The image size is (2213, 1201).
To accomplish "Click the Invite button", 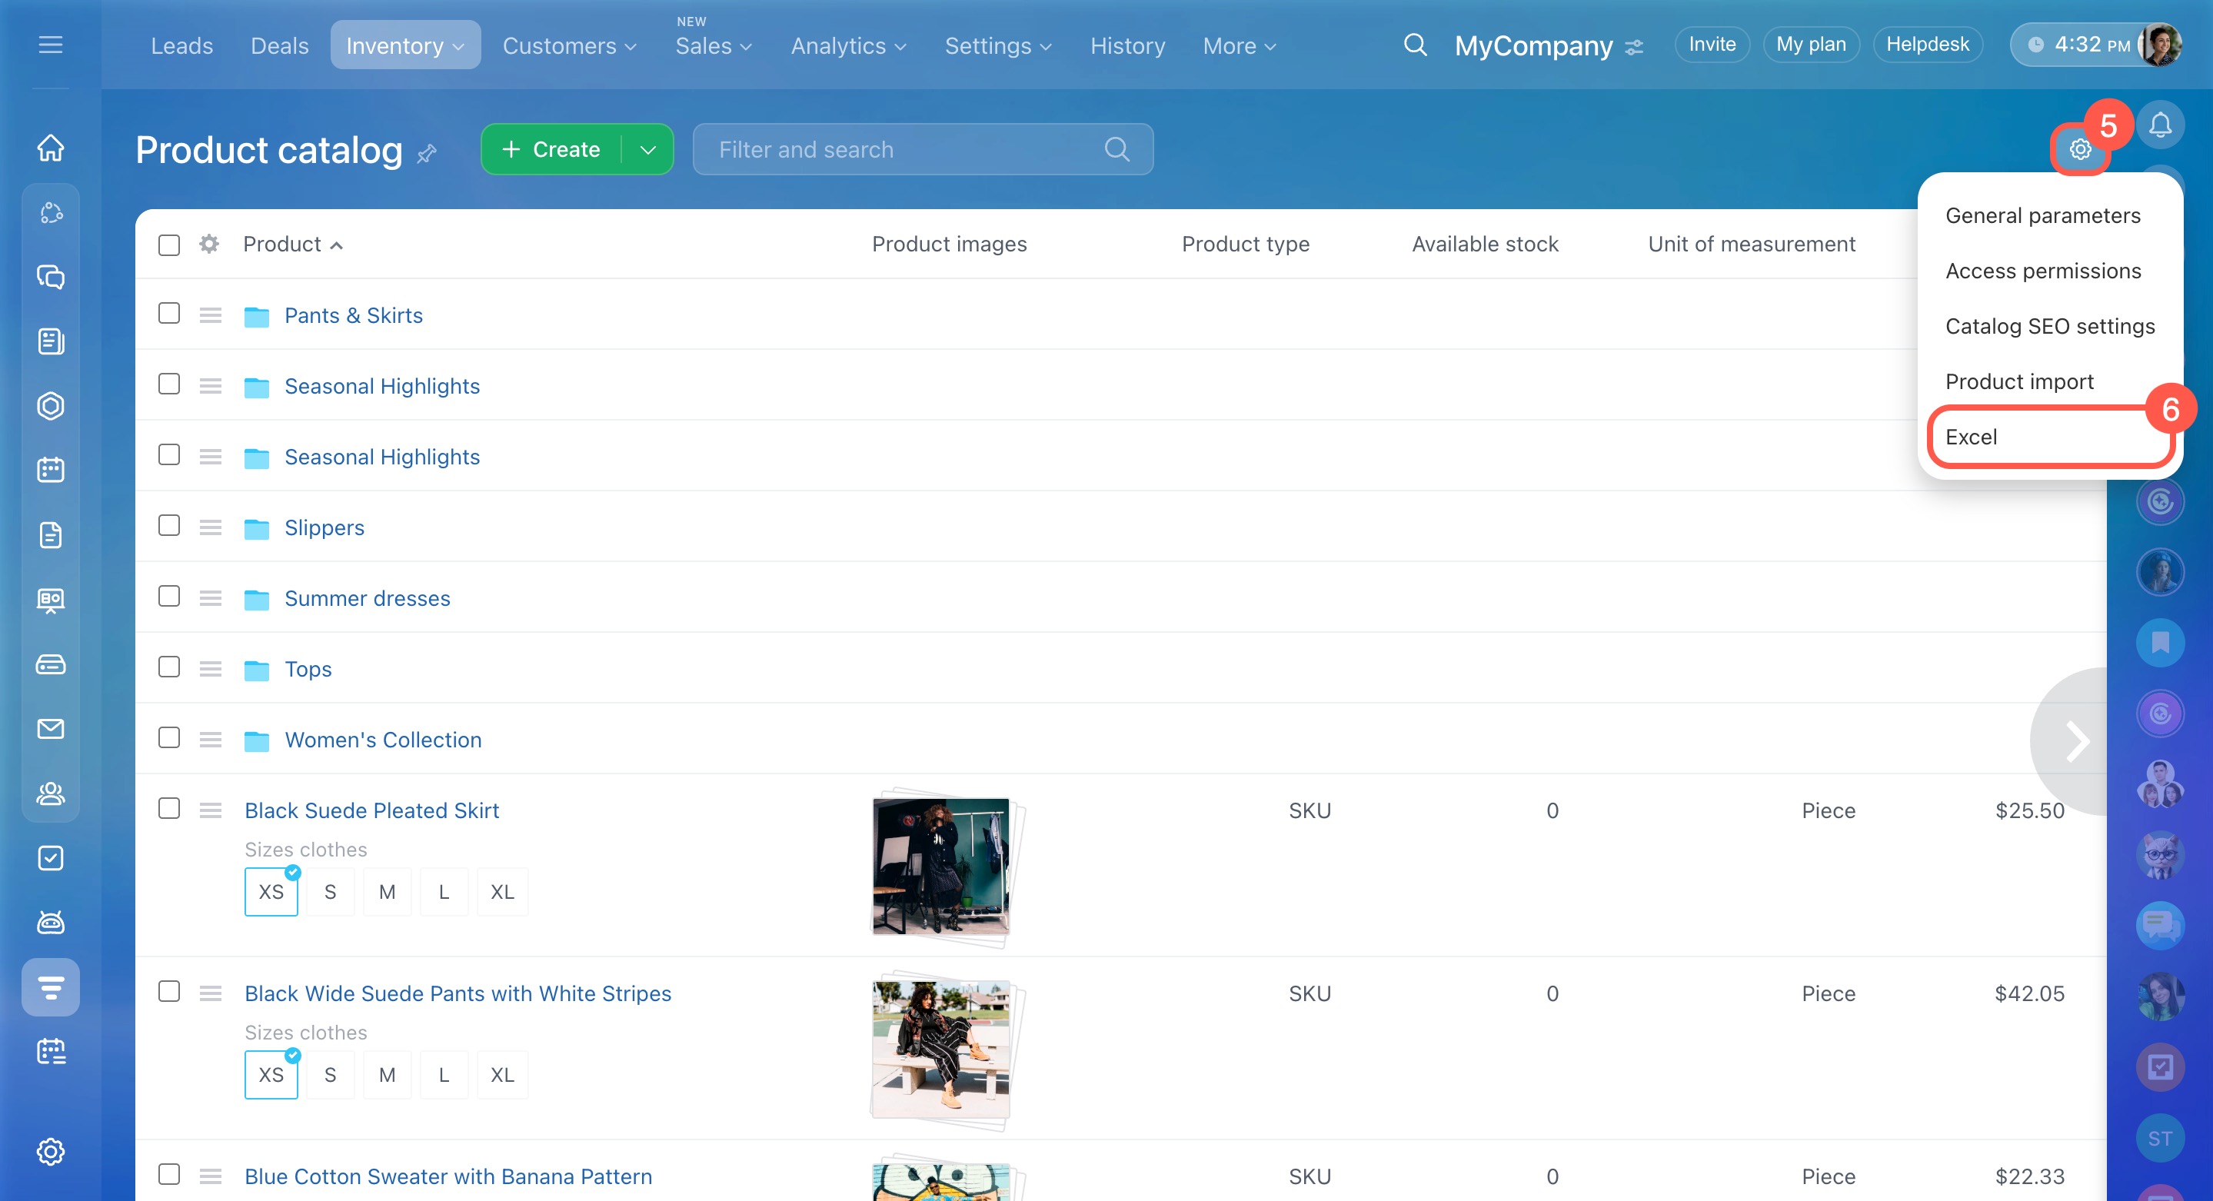I will [1712, 45].
